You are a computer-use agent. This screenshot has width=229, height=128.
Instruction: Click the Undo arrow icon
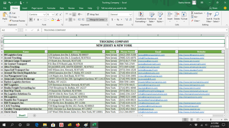tap(10, 3)
